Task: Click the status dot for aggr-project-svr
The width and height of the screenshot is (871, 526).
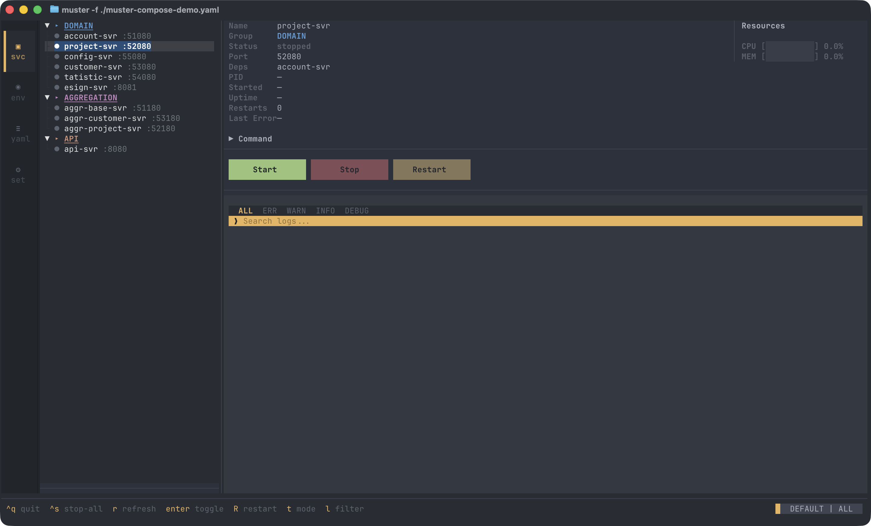Action: 57,128
